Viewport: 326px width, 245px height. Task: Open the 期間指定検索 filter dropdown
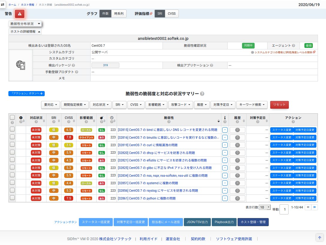[75, 105]
